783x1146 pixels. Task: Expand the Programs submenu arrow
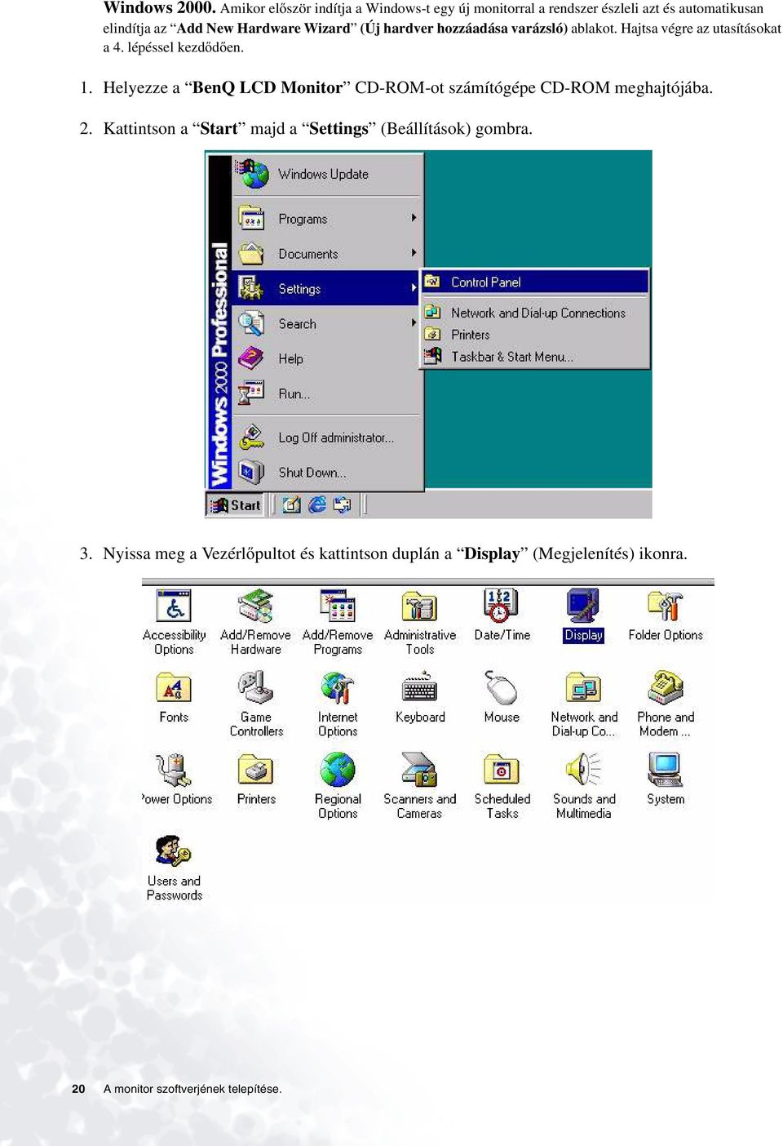click(414, 218)
